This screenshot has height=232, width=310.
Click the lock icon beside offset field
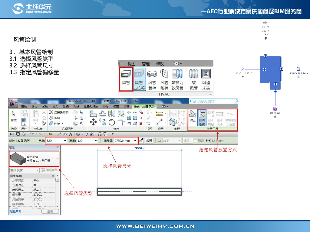(x=141, y=140)
